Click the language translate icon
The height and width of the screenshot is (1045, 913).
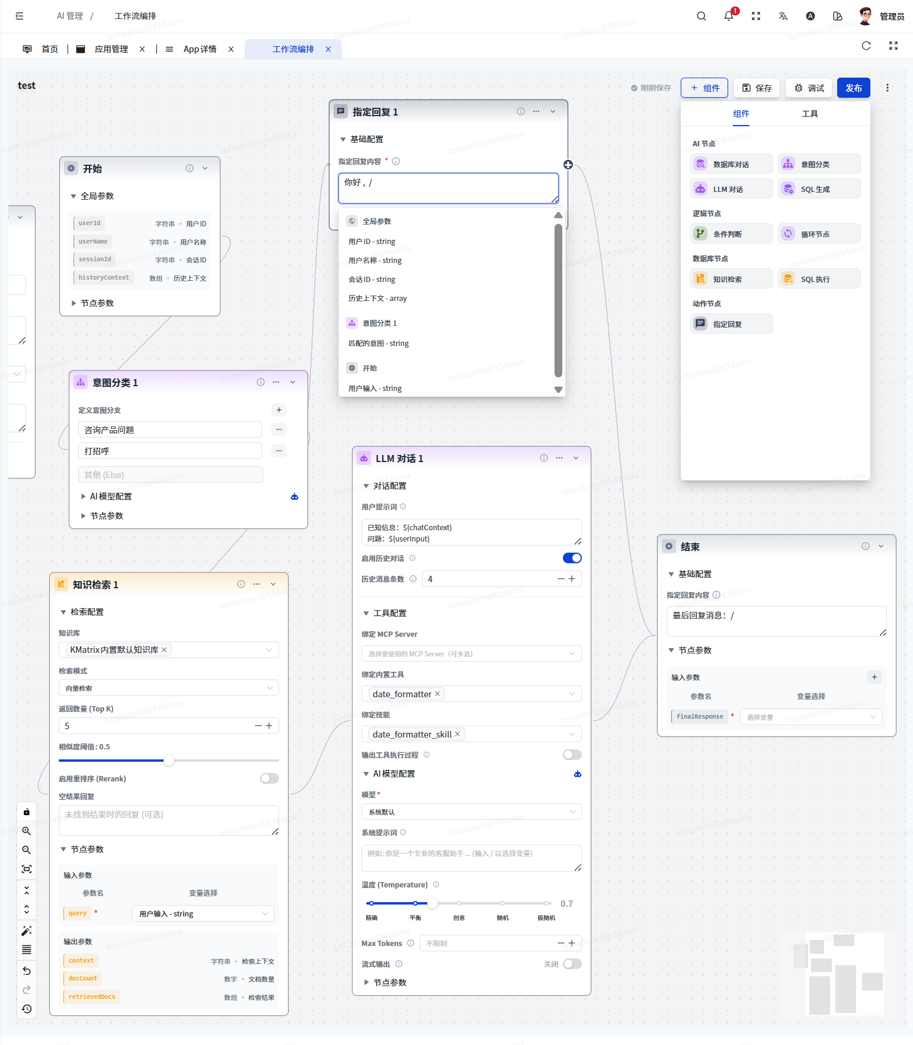(783, 16)
